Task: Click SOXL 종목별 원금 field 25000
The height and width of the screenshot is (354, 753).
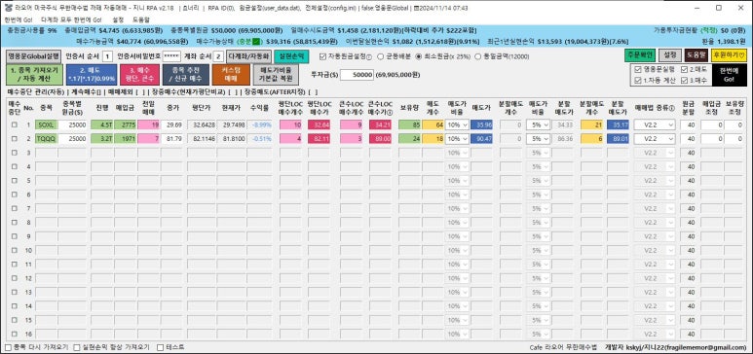Action: coord(73,124)
